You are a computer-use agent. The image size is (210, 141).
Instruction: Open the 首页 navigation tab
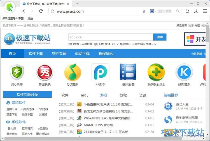pos(12,53)
